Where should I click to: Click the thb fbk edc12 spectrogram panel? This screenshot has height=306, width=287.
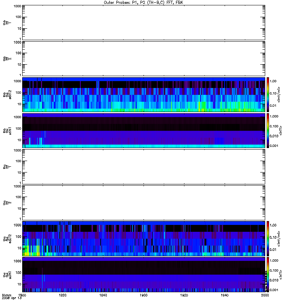(x=143, y=94)
